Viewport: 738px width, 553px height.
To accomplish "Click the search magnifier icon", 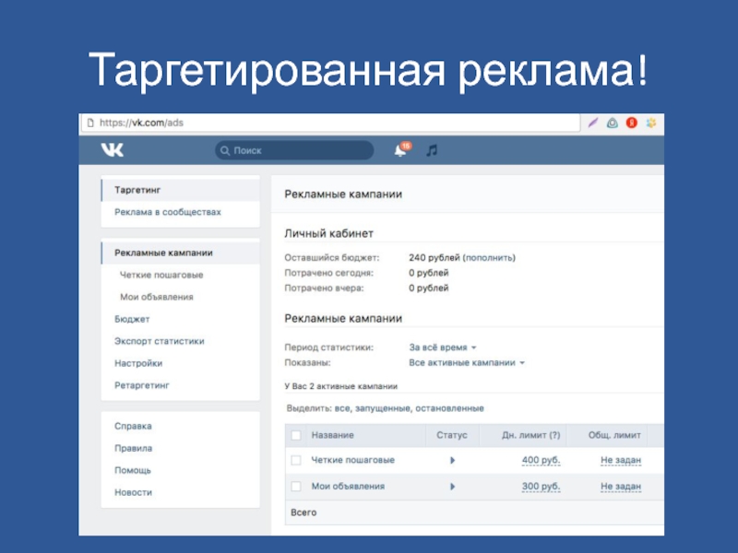I will click(x=225, y=150).
